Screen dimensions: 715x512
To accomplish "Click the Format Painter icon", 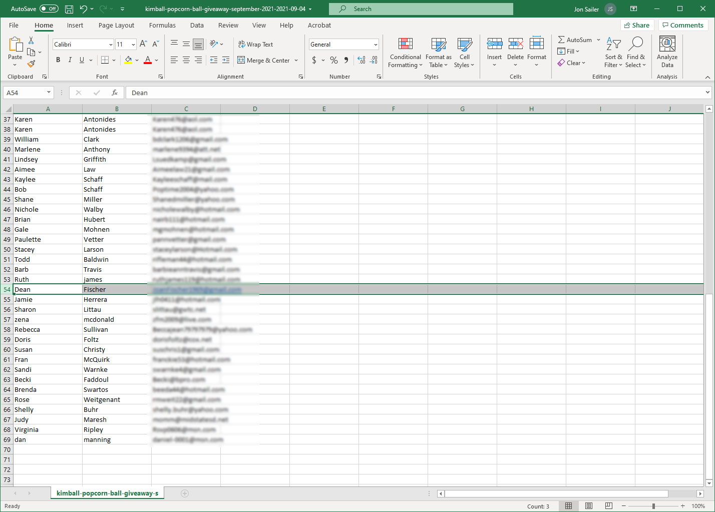I will click(x=31, y=64).
